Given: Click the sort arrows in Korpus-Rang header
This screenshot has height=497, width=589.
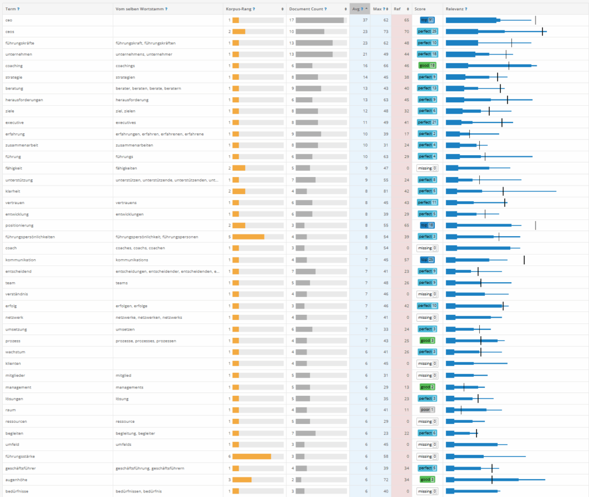Looking at the screenshot, I should (x=282, y=9).
